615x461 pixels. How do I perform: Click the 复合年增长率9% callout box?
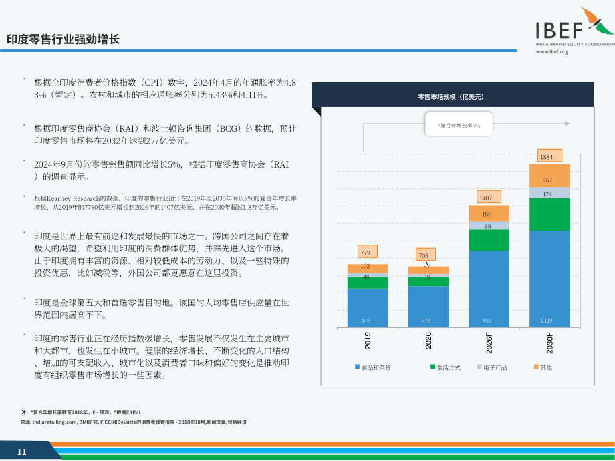(x=459, y=125)
